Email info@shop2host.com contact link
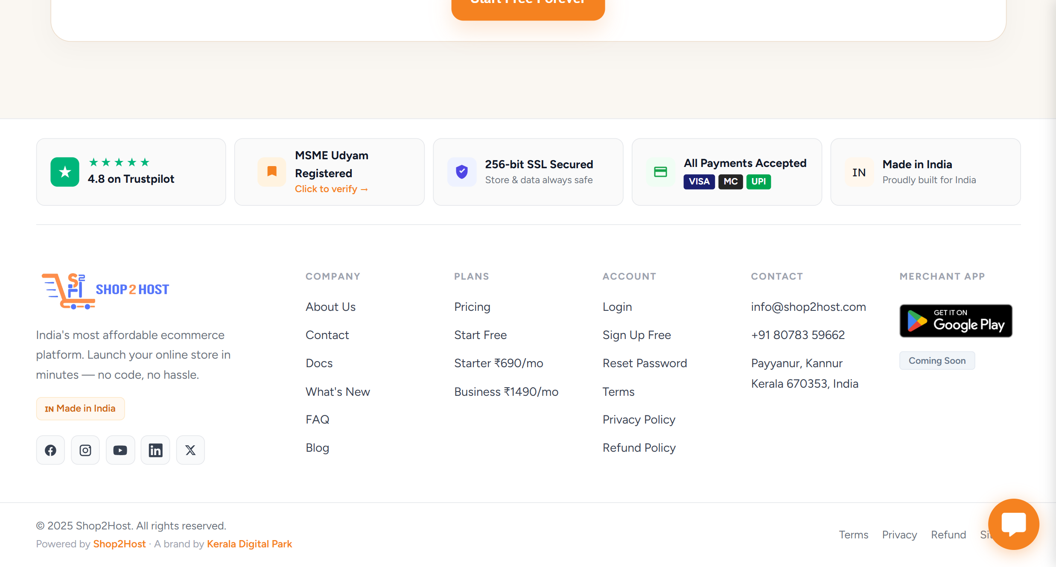The width and height of the screenshot is (1056, 567). (x=808, y=307)
